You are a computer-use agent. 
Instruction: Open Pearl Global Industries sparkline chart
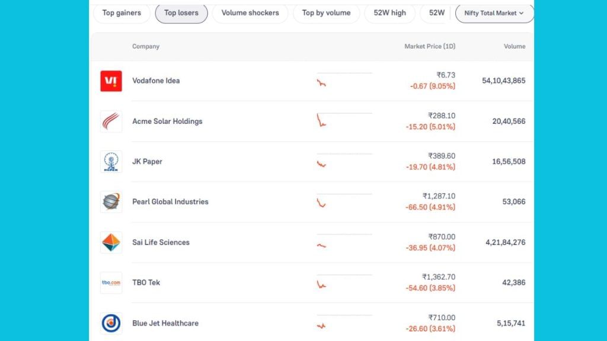[344, 201]
